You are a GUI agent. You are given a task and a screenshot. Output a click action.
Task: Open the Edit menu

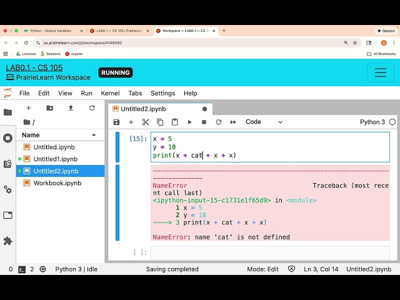[x=44, y=93]
